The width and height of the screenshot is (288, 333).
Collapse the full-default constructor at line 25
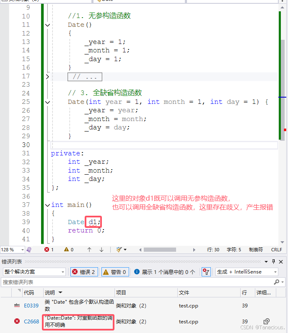(48, 102)
